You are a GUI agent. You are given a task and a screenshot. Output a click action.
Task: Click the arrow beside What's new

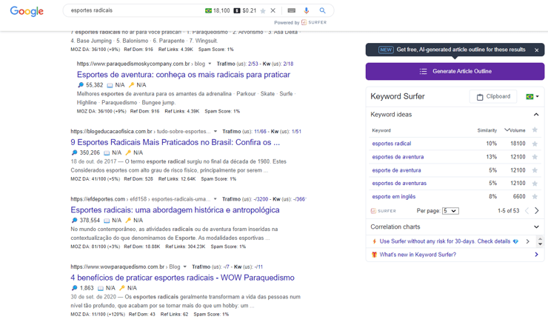[536, 255]
